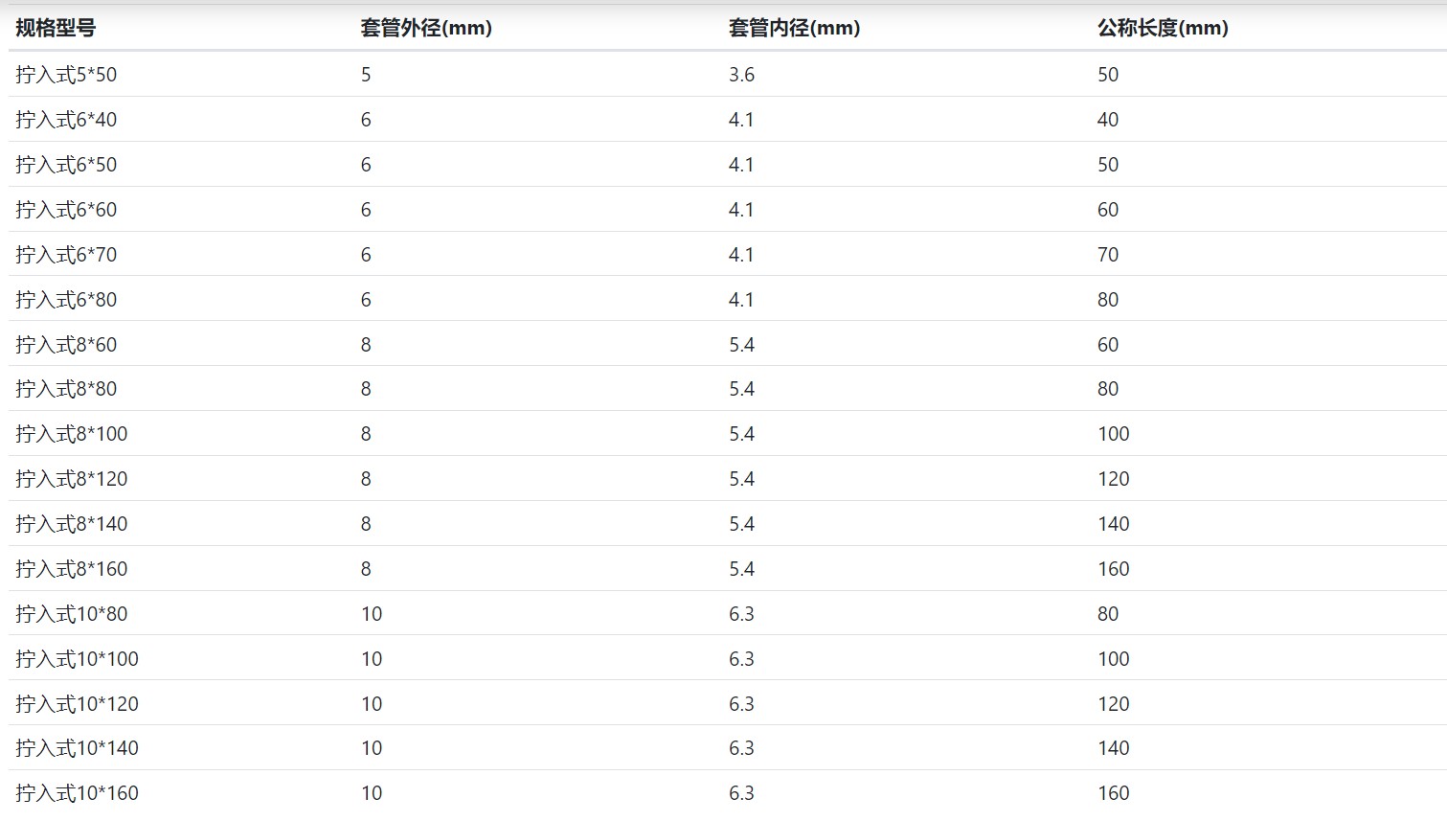The width and height of the screenshot is (1447, 821).
Task: Click the 拧入式10*160 model cell
Action: click(78, 793)
